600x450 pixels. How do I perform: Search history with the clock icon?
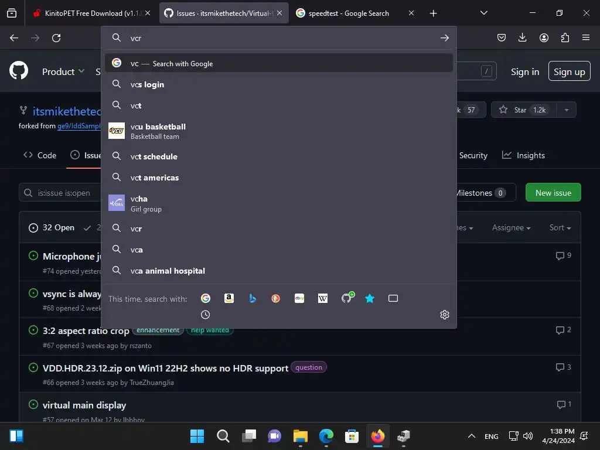206,315
